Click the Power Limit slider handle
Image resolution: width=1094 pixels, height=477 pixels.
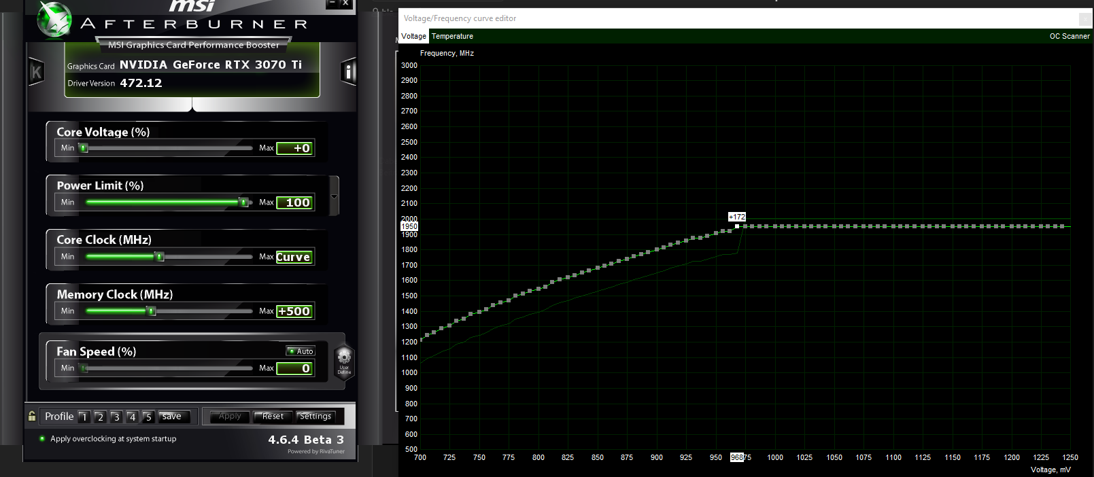click(243, 202)
